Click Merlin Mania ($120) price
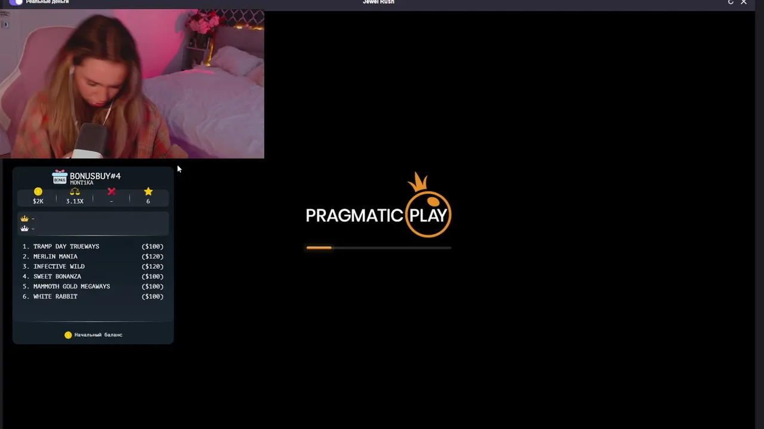 152,257
